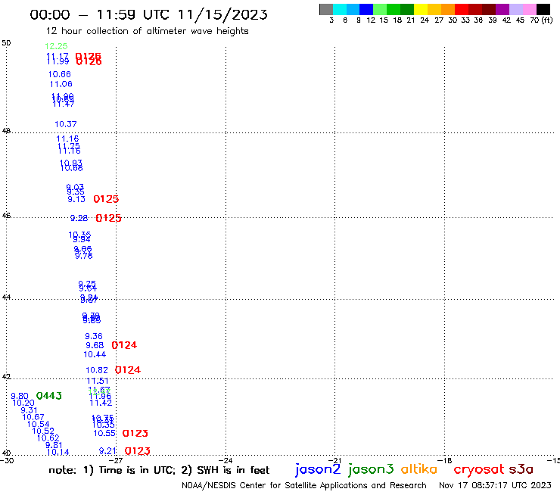Click the red 0124 time beside 9.68

click(124, 345)
